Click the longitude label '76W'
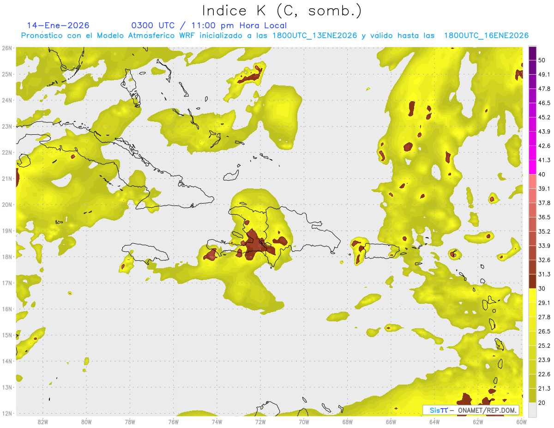The height and width of the screenshot is (428, 554). pyautogui.click(x=173, y=422)
